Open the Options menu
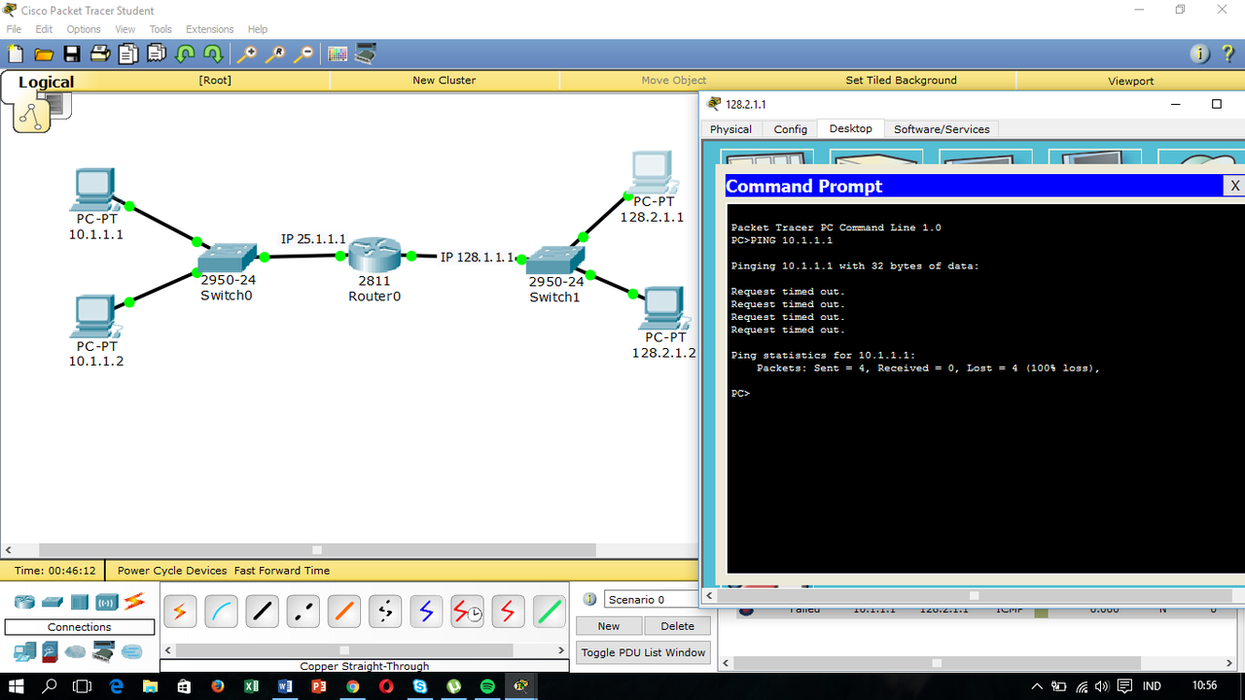This screenshot has height=700, width=1245. coord(84,29)
